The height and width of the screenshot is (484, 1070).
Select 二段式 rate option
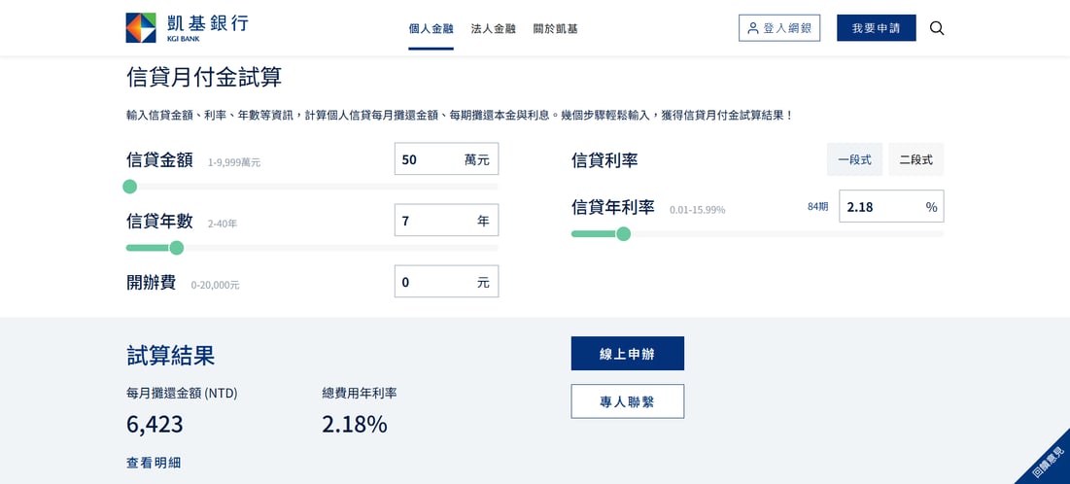(x=915, y=159)
